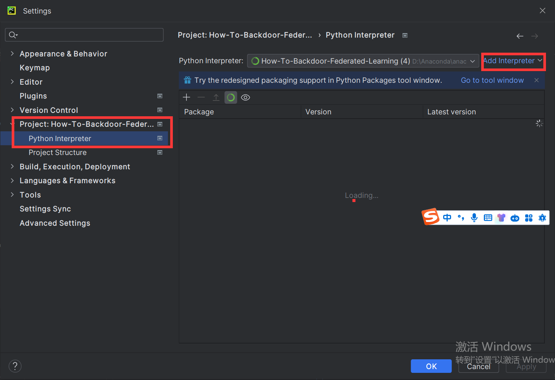Select Keymap settings
The height and width of the screenshot is (380, 555).
point(35,68)
